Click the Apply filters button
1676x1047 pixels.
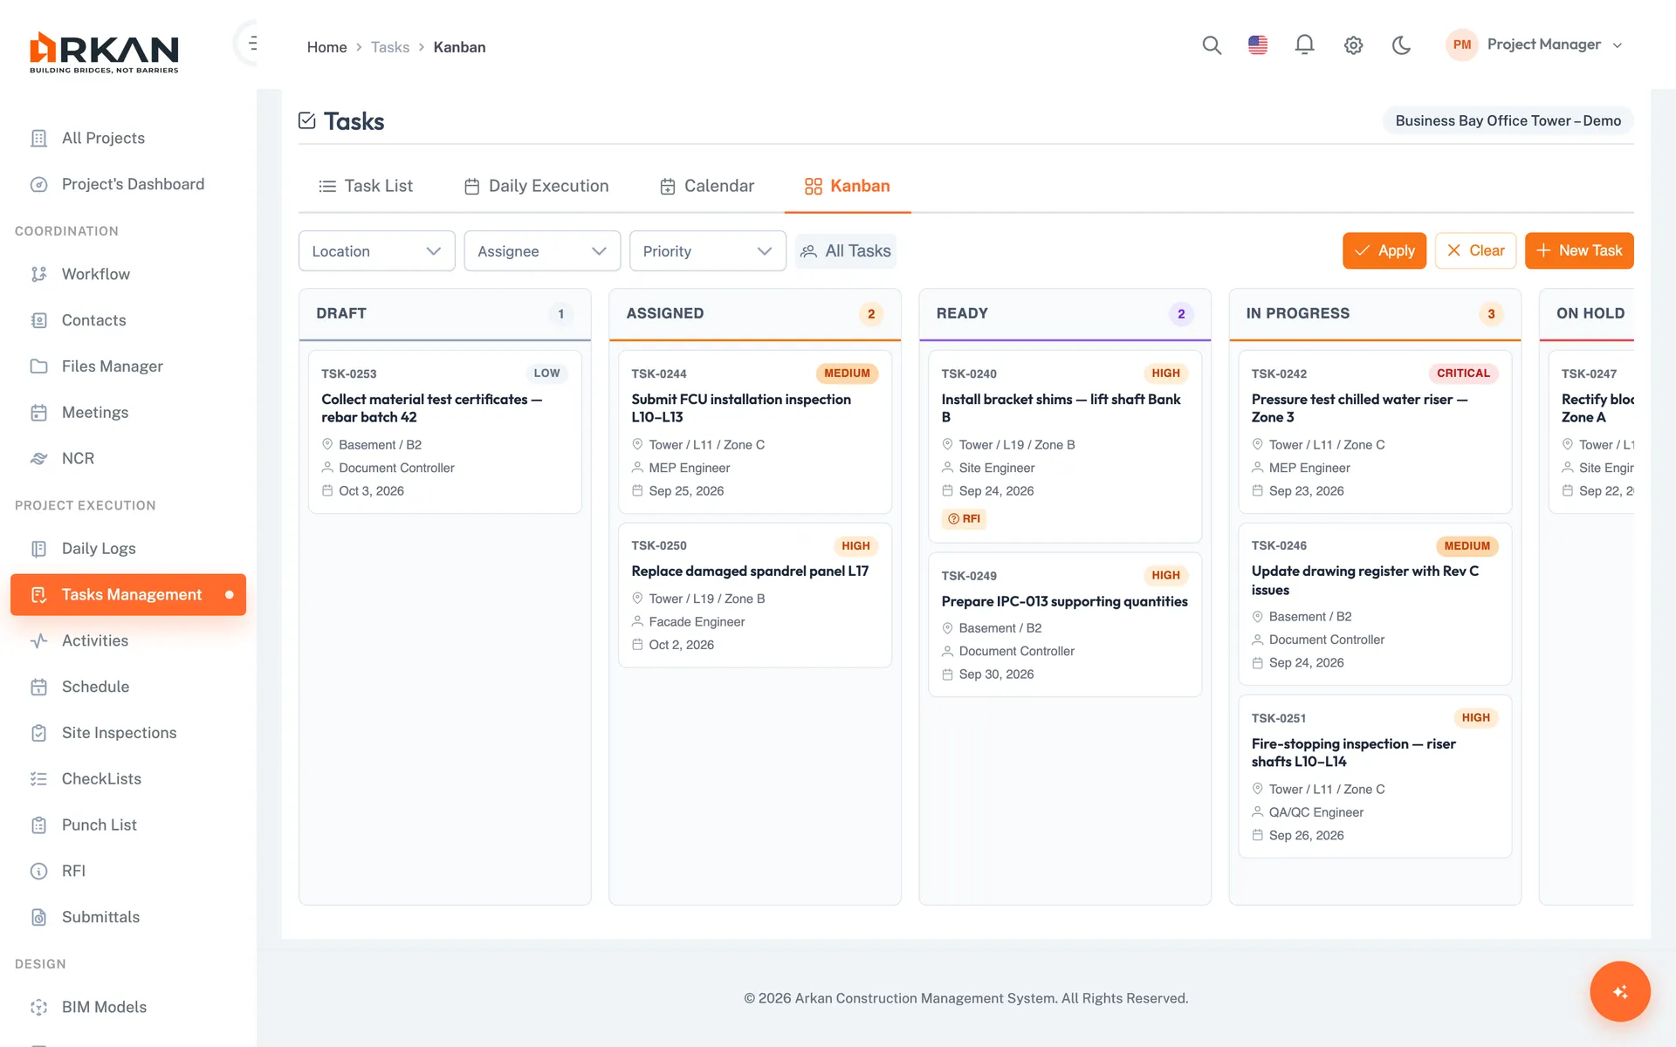point(1384,251)
